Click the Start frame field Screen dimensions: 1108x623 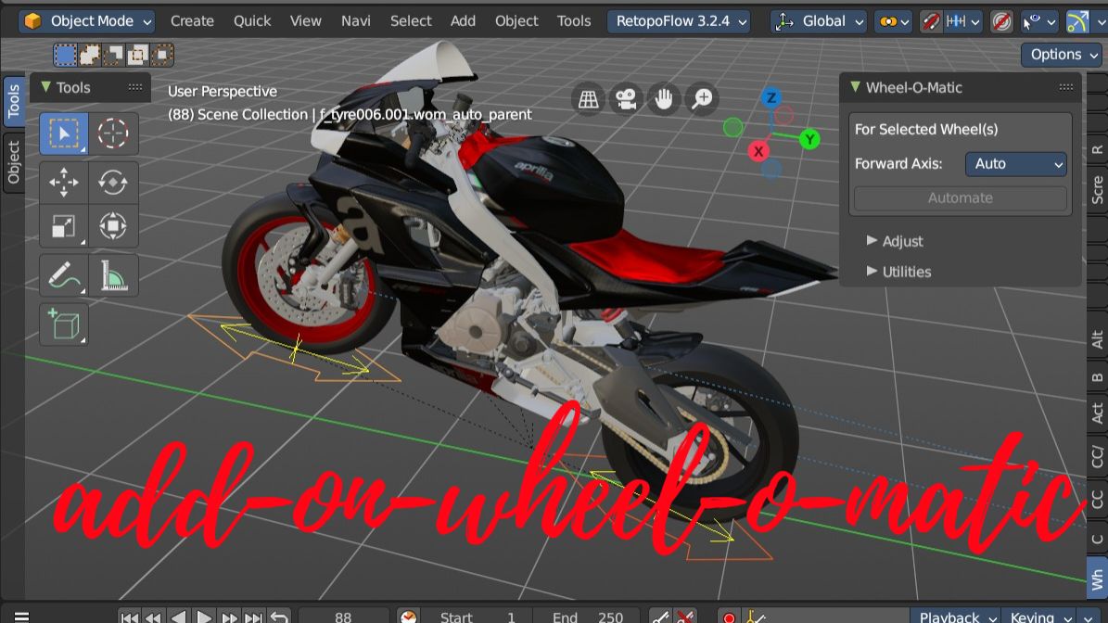coord(477,617)
